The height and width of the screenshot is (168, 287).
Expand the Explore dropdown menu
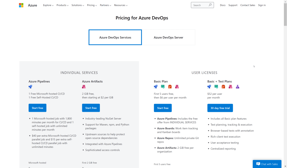pos(48,5)
